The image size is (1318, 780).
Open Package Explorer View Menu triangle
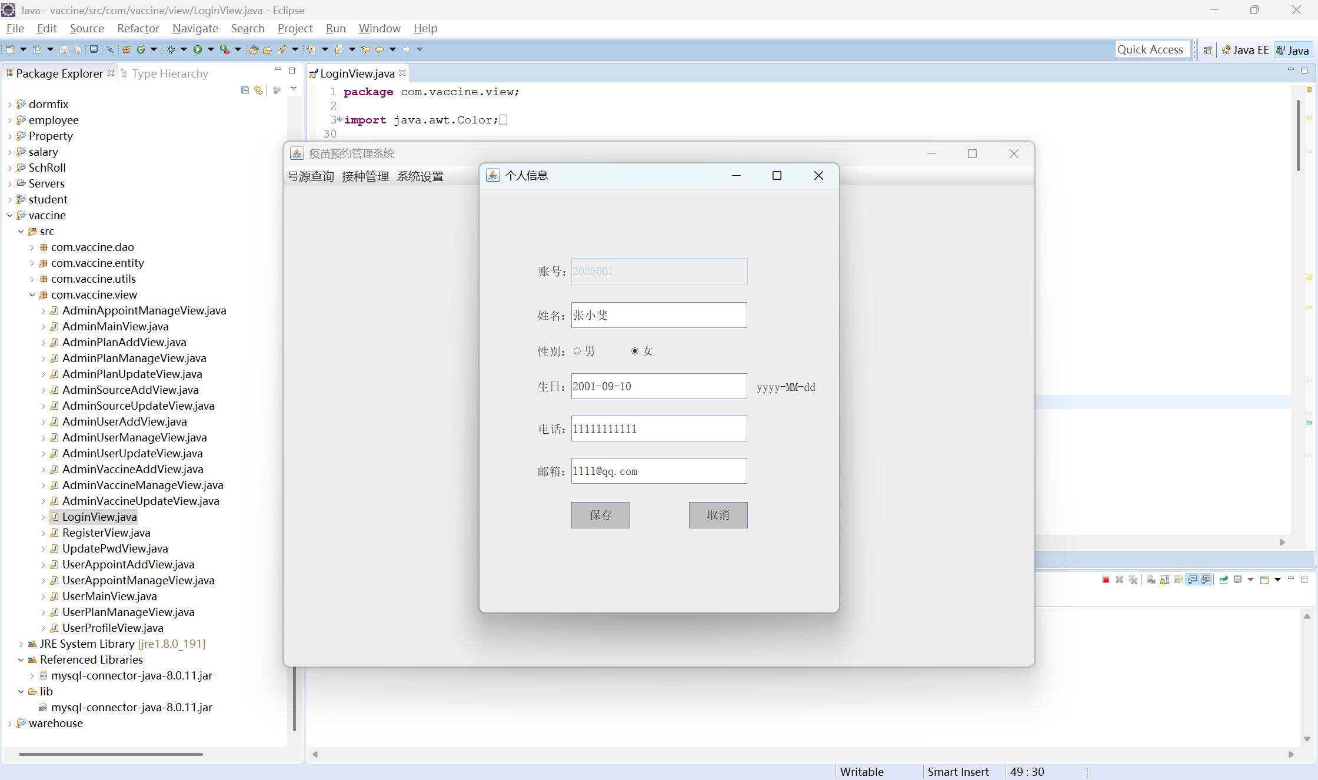[x=293, y=89]
